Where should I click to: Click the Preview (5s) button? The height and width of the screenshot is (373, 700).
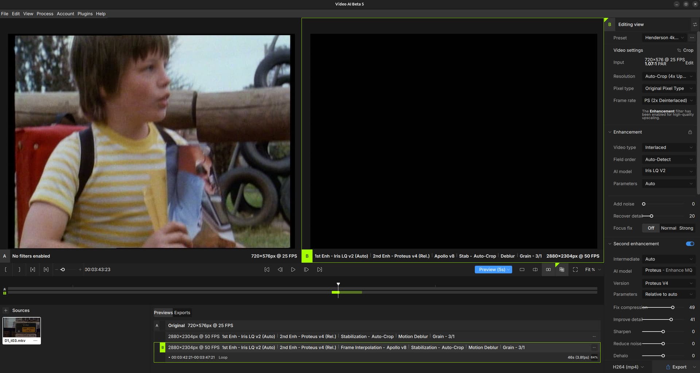click(491, 270)
